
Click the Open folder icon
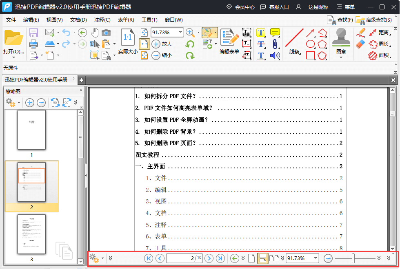coord(13,38)
